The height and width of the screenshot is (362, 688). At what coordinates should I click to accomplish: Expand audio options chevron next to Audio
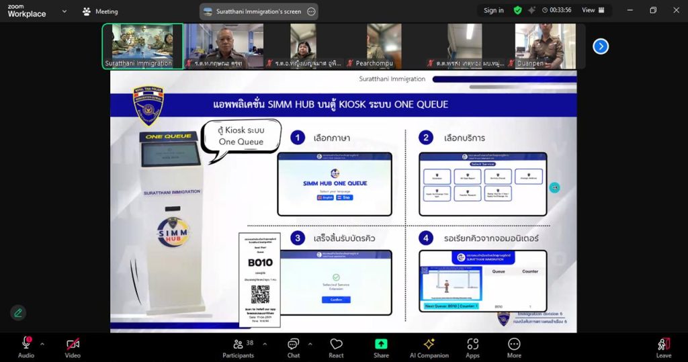42,344
